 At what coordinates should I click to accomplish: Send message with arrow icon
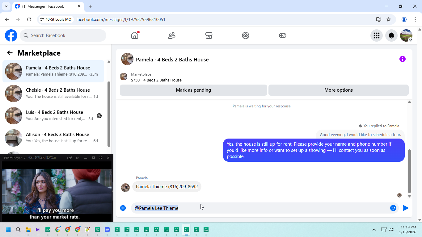(406, 208)
